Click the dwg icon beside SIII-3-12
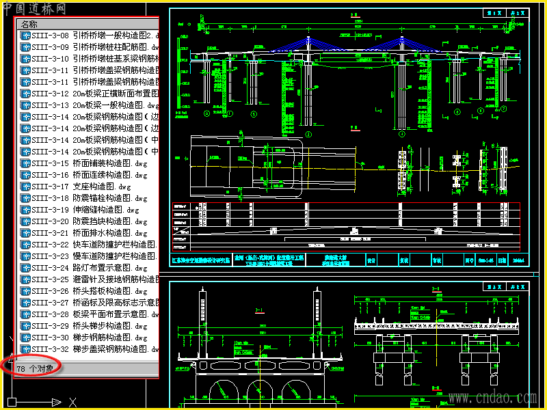This screenshot has height=410, width=547. [25, 94]
